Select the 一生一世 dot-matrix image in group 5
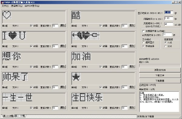This screenshot has width=182, height=119. [17, 97]
